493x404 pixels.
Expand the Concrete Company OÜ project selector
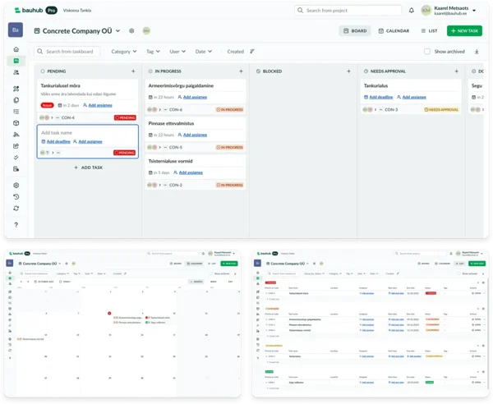click(78, 30)
